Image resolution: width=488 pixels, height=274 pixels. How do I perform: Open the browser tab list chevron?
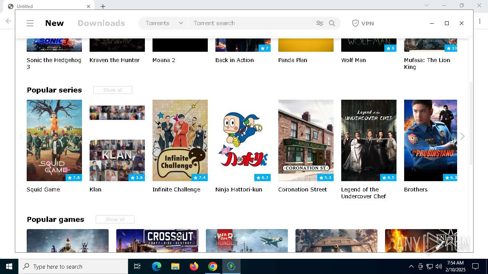[427, 5]
